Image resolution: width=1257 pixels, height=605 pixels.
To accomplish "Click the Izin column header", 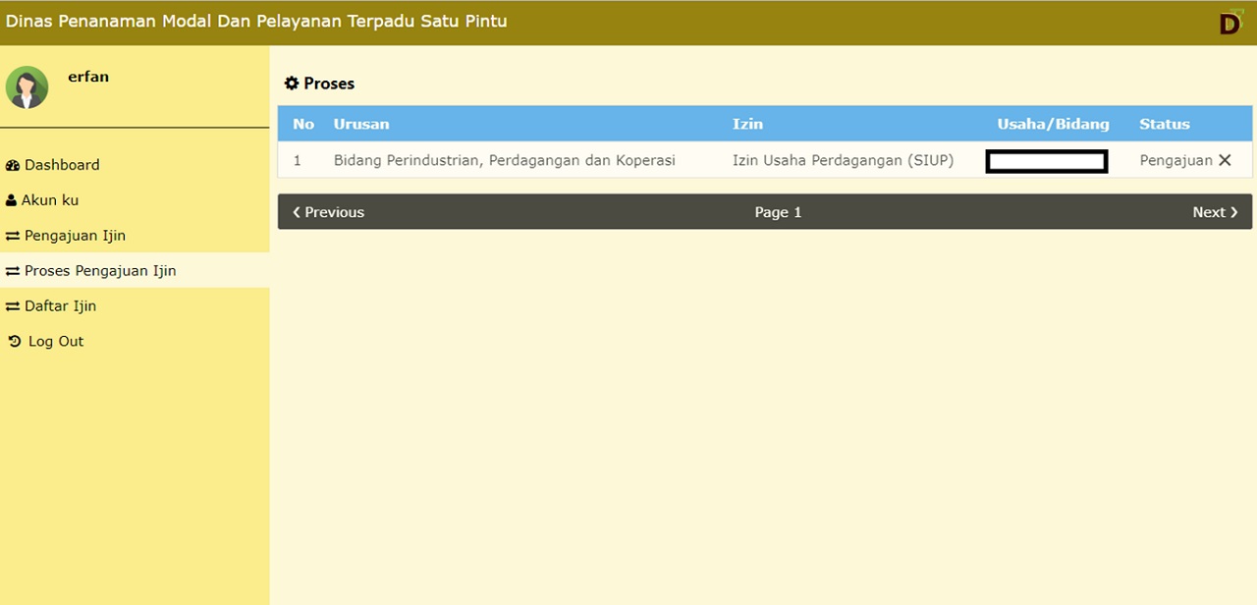I will click(x=747, y=124).
